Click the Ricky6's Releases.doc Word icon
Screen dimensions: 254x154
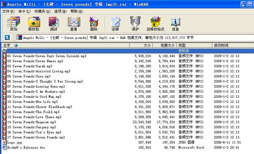[4, 148]
